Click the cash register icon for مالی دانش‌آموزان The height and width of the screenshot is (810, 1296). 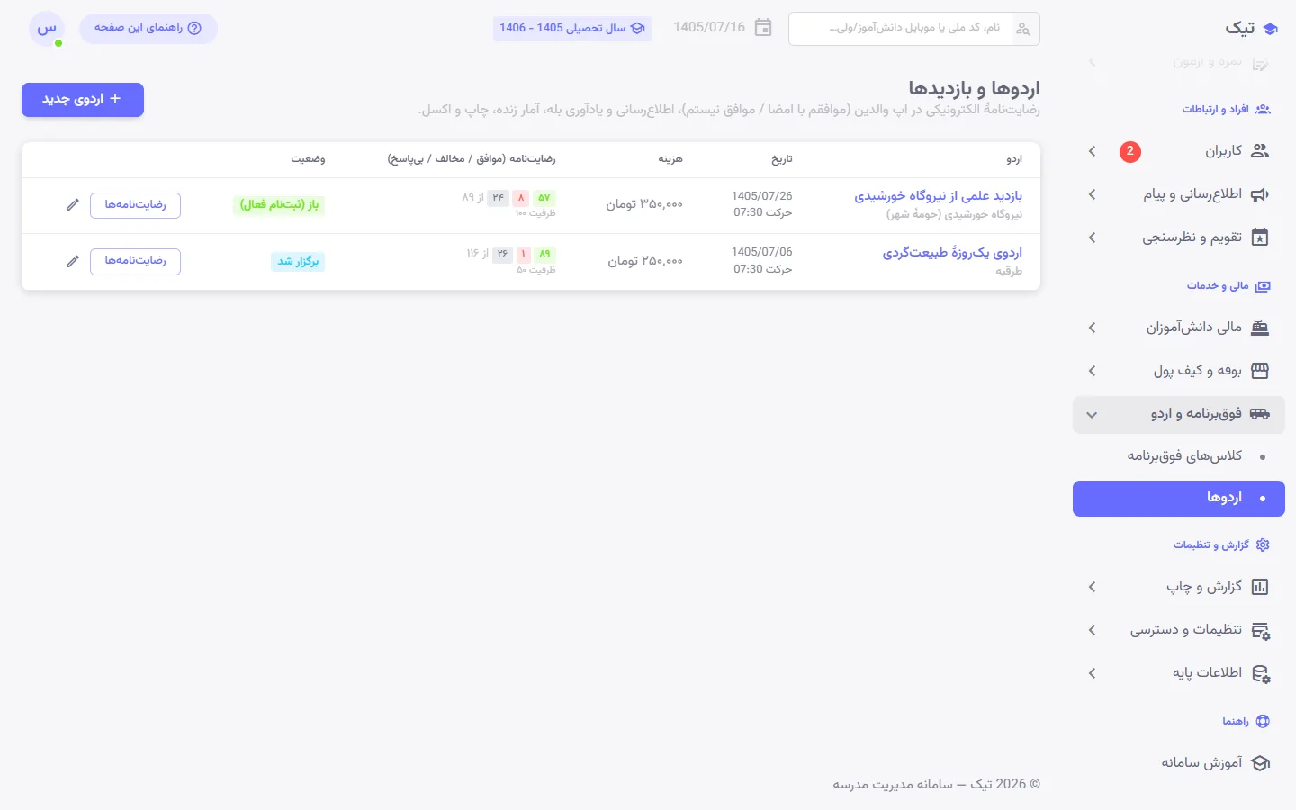(1260, 328)
